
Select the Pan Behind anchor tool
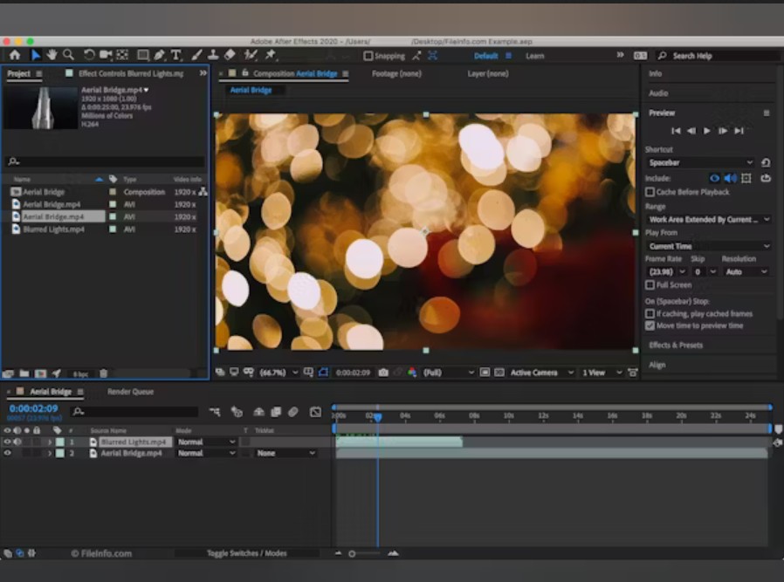pyautogui.click(x=122, y=55)
